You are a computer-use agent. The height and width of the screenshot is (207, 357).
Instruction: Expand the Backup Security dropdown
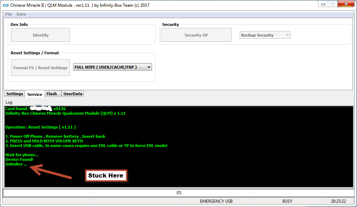pos(265,35)
